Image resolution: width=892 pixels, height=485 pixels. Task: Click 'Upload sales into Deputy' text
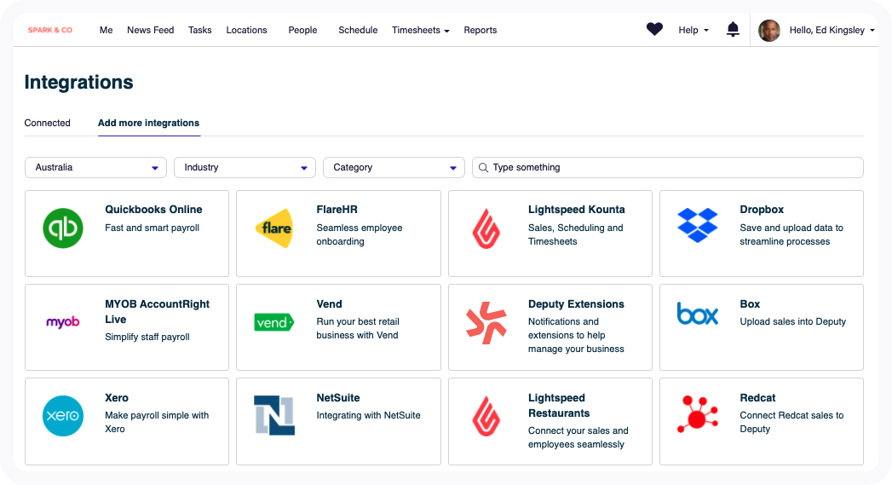coord(792,321)
